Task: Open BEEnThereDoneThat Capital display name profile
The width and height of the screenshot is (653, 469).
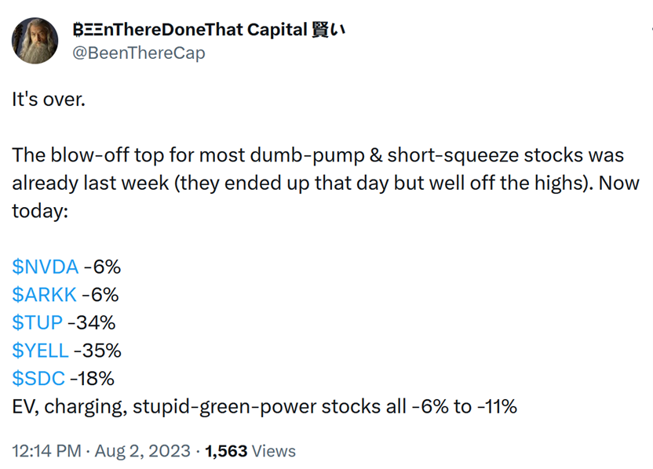Action: [209, 30]
